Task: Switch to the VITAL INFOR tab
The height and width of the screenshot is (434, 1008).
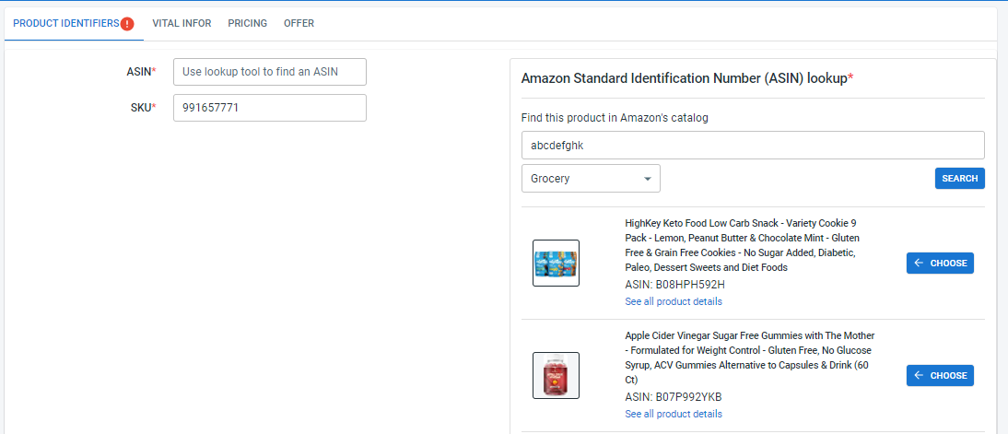Action: (x=182, y=23)
